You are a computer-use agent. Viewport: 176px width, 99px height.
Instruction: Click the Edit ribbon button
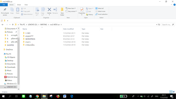pyautogui.click(x=89, y=12)
